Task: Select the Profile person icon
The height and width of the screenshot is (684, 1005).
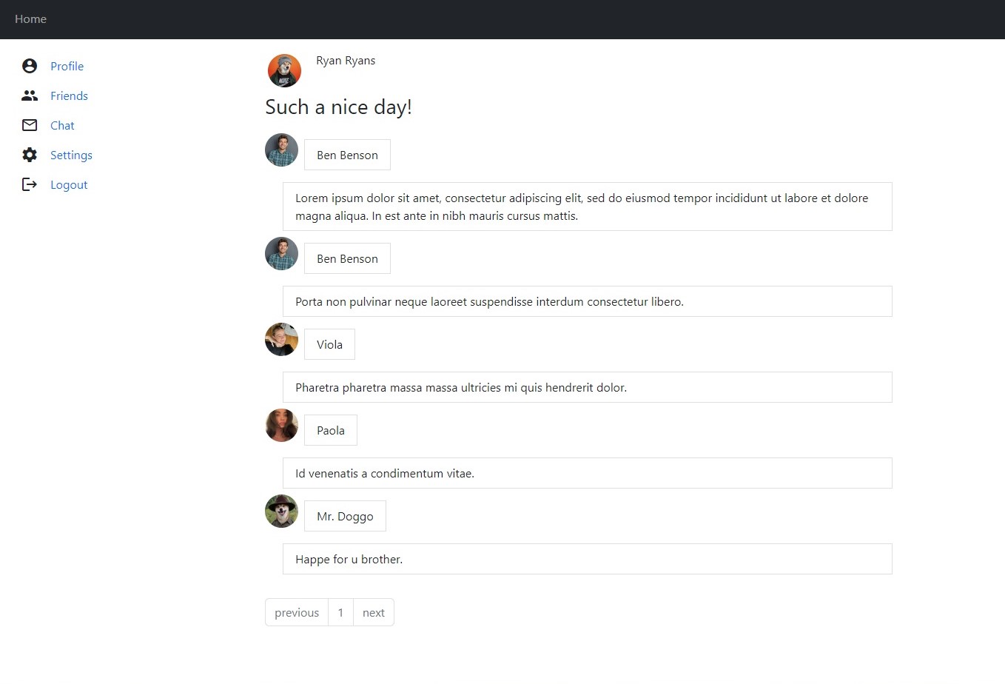Action: click(x=29, y=65)
